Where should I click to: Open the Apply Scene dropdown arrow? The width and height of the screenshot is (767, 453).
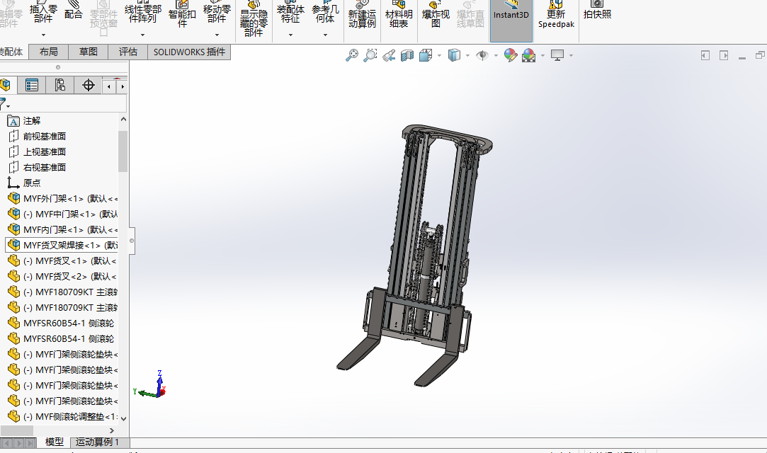[542, 56]
